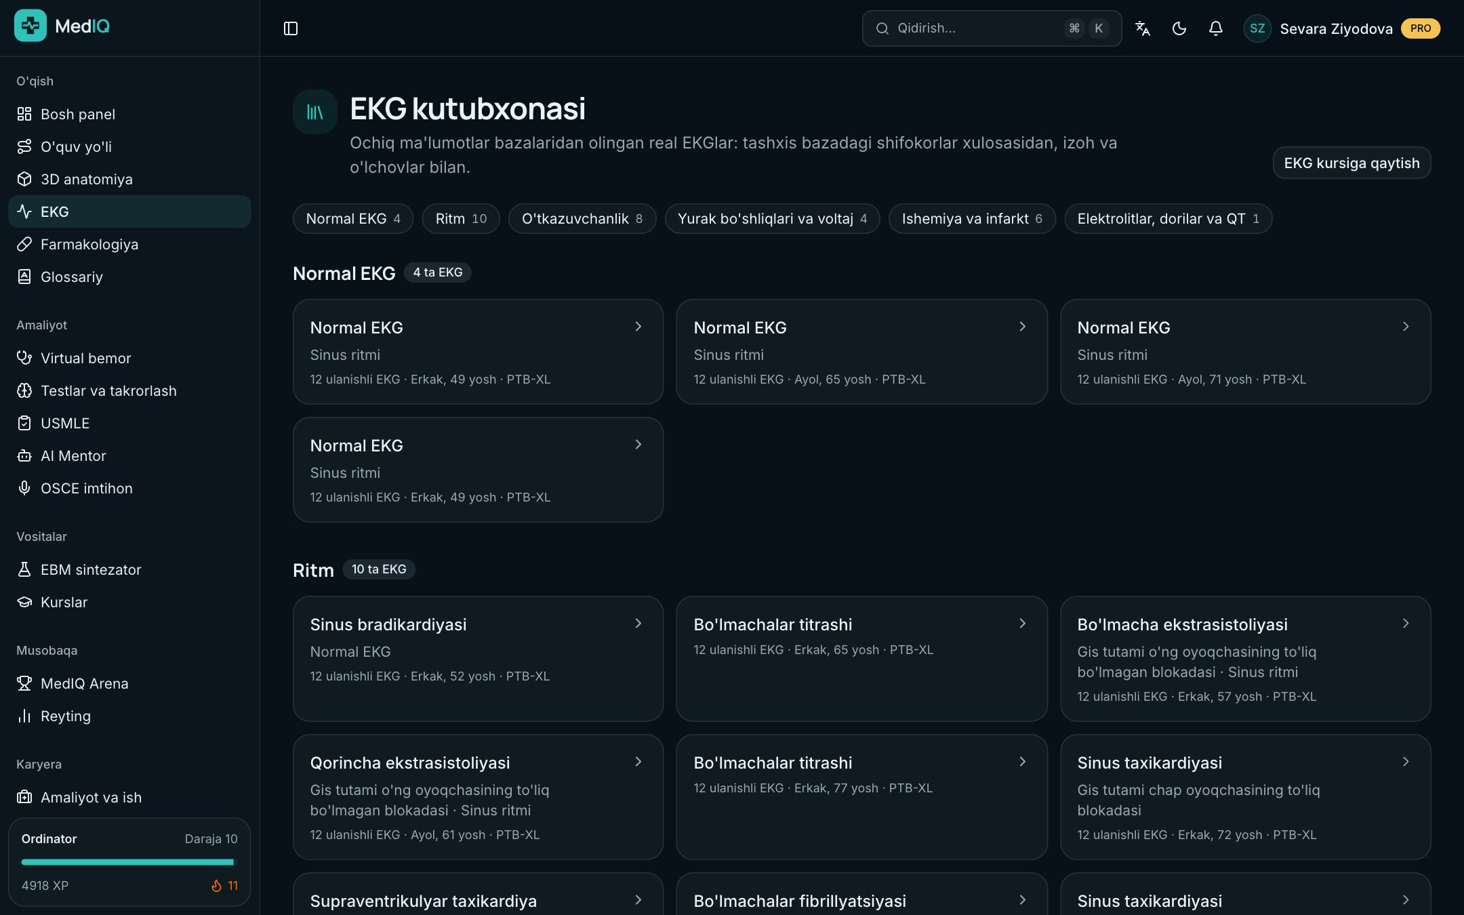
Task: Open AI Mentor
Action: [x=129, y=455]
